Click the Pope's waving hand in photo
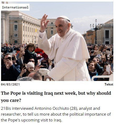This screenshot has height=127, width=116. coord(44,23)
